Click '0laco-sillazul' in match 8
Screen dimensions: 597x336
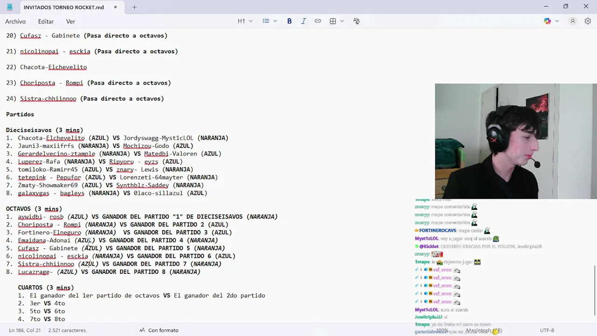[159, 193]
